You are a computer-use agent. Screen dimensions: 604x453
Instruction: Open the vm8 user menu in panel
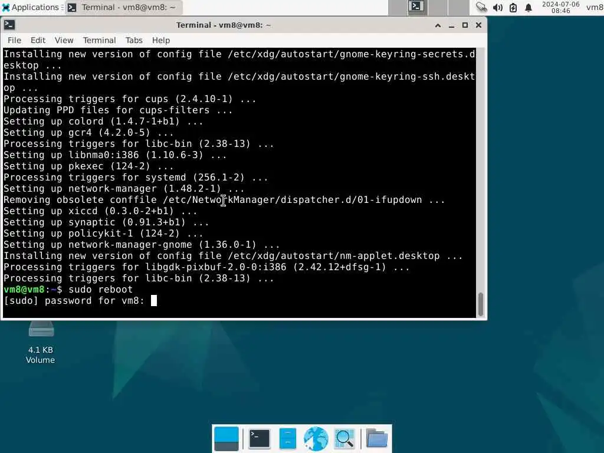point(595,7)
